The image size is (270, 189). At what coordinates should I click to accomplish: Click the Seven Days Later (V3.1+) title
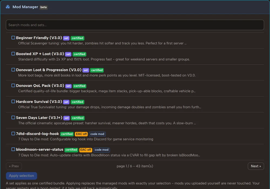click(x=39, y=118)
